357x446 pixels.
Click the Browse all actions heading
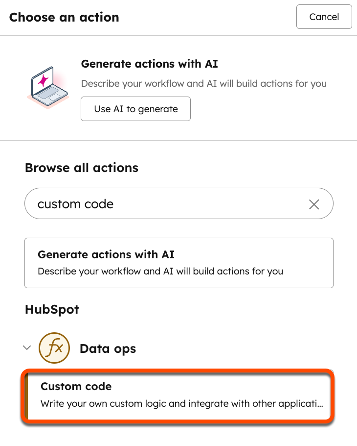pos(81,168)
